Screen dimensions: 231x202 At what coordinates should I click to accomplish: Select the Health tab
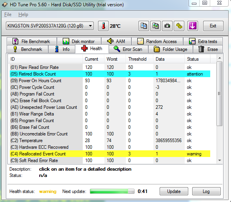pyautogui.click(x=92, y=49)
